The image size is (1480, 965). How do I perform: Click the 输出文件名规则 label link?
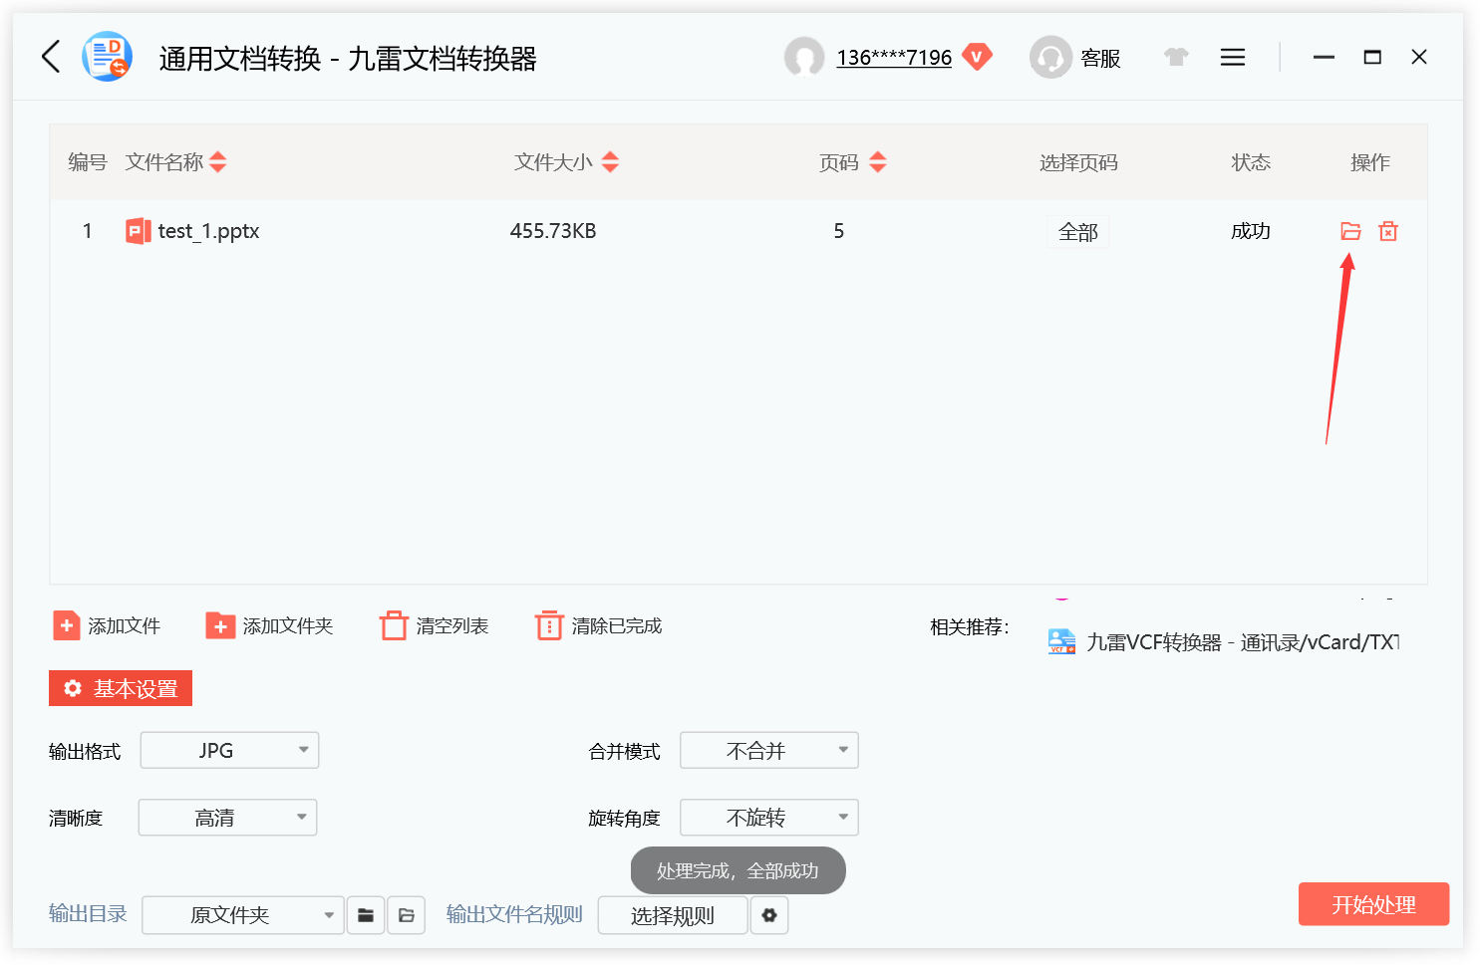(514, 913)
